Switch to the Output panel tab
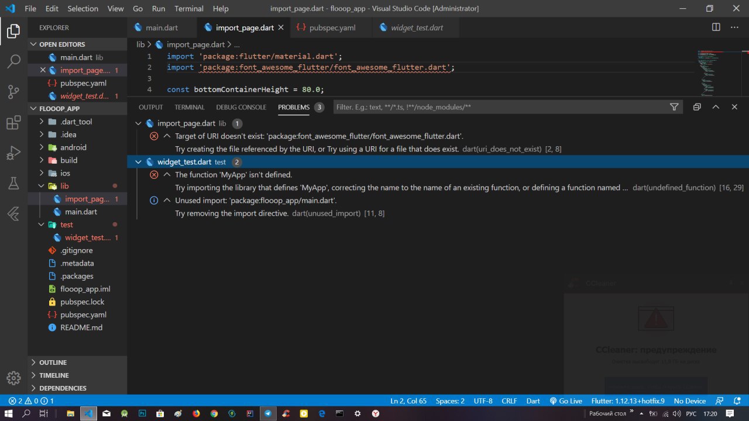The width and height of the screenshot is (749, 421). click(151, 108)
